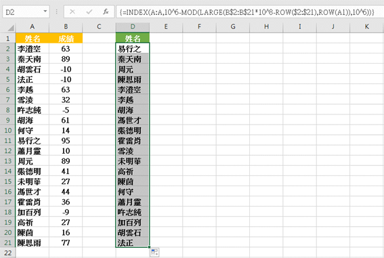Viewport: 384px width, 258px height.
Task: Click cell A14 containing 張德明
Action: pyautogui.click(x=33, y=171)
